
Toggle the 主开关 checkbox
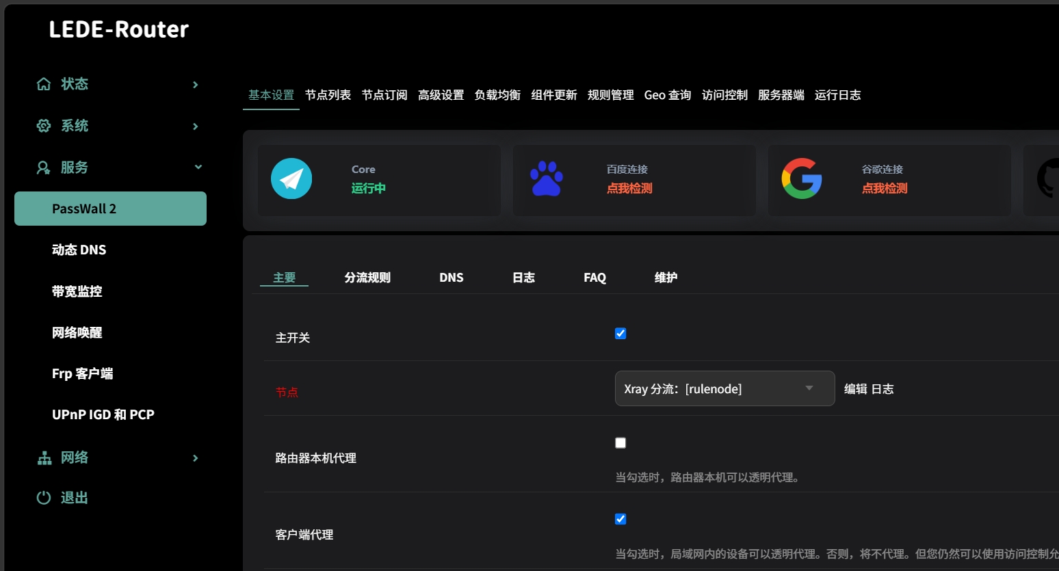coord(620,334)
